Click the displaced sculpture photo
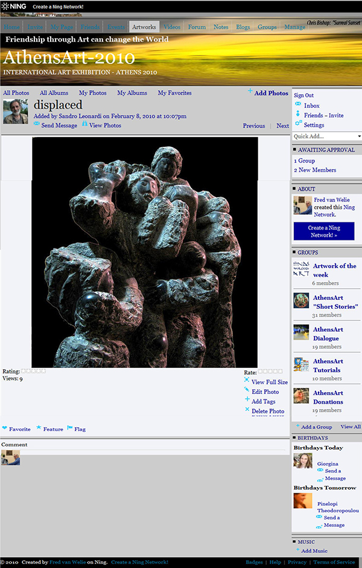The width and height of the screenshot is (362, 568). coord(145,252)
